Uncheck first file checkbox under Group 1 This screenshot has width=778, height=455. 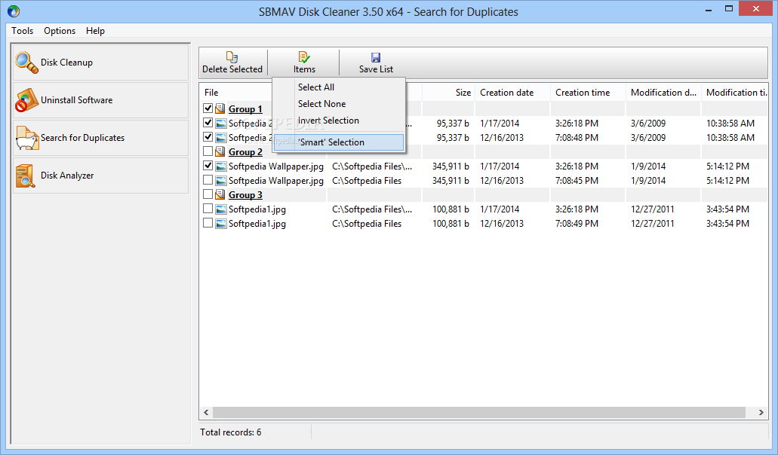(208, 123)
